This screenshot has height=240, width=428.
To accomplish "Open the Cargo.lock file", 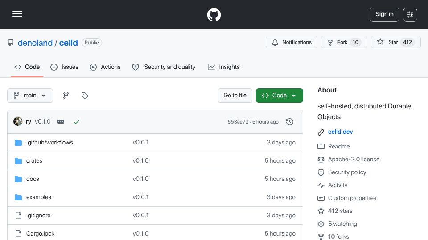I will [x=40, y=234].
